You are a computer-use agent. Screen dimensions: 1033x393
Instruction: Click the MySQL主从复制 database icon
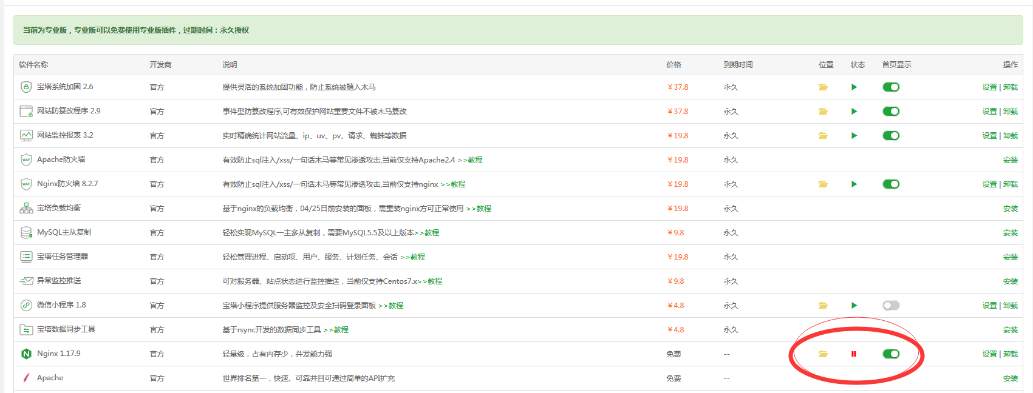click(26, 232)
